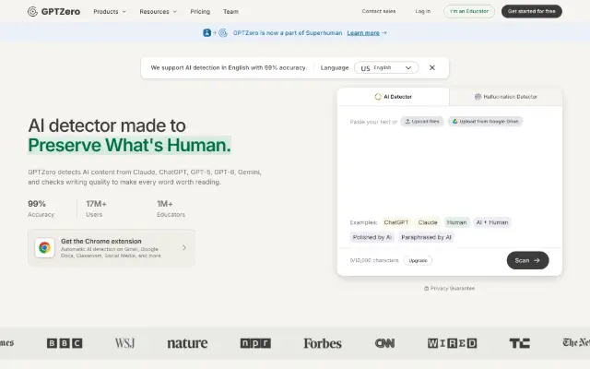This screenshot has width=590, height=369.
Task: Open the Products dropdown menu
Action: 110,12
